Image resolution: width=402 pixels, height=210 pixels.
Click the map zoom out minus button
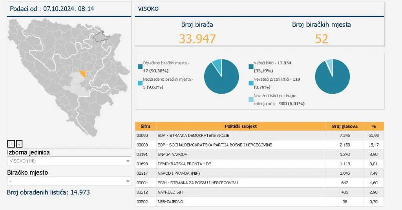[x=19, y=144]
